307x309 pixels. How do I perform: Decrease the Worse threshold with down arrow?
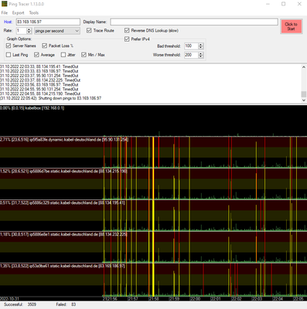pos(201,56)
